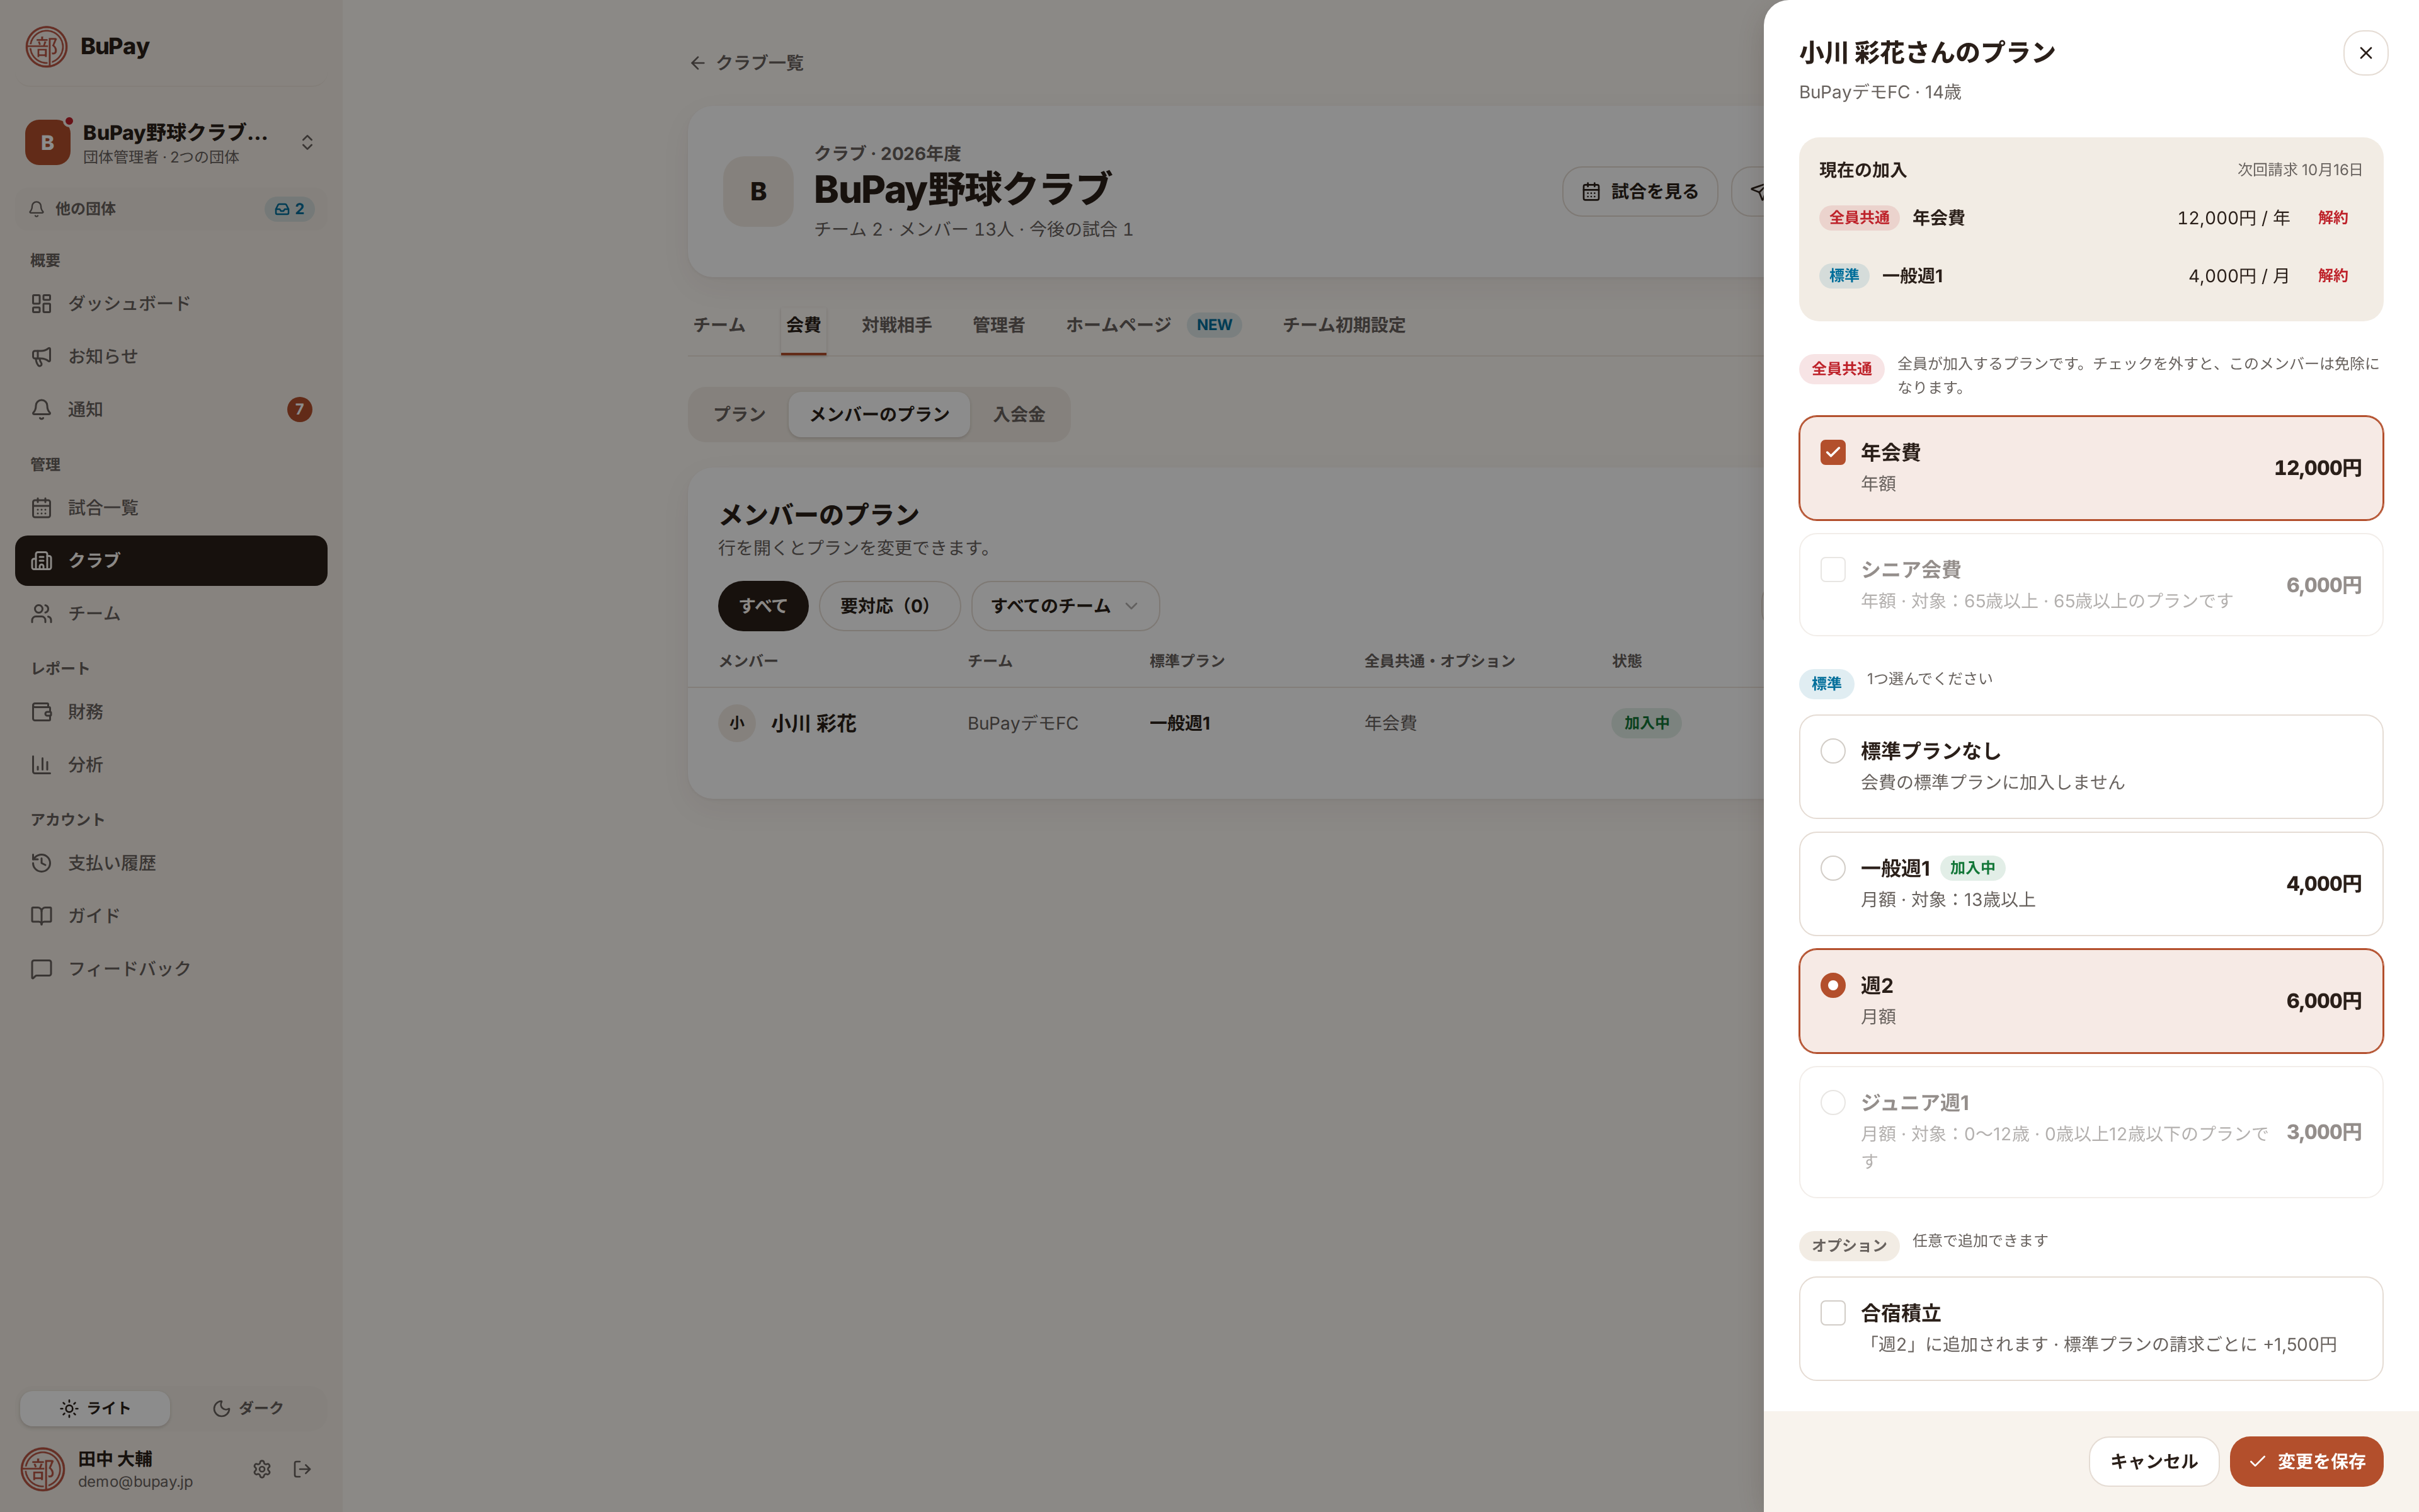Click the BuPayデモFC team cell

point(1022,723)
